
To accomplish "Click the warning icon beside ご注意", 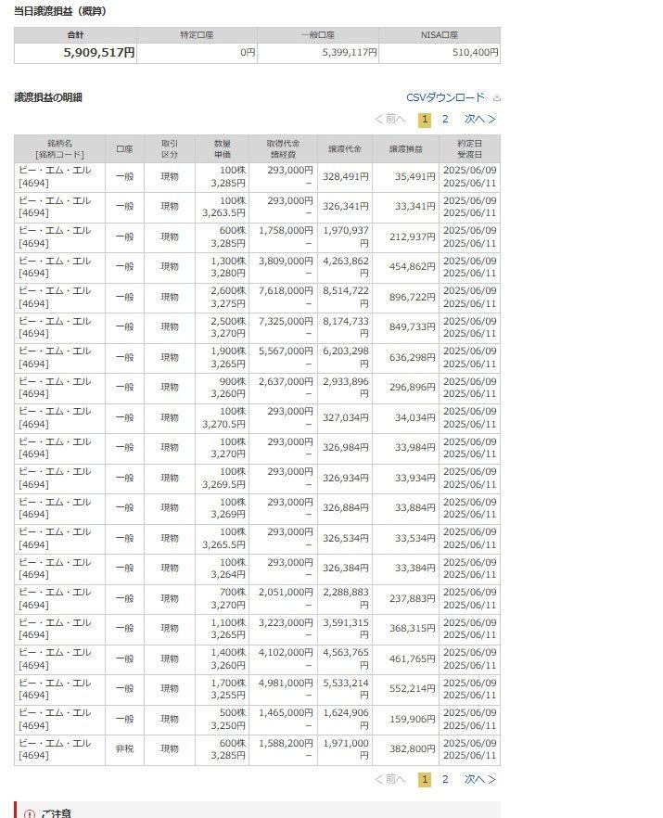I will [30, 813].
